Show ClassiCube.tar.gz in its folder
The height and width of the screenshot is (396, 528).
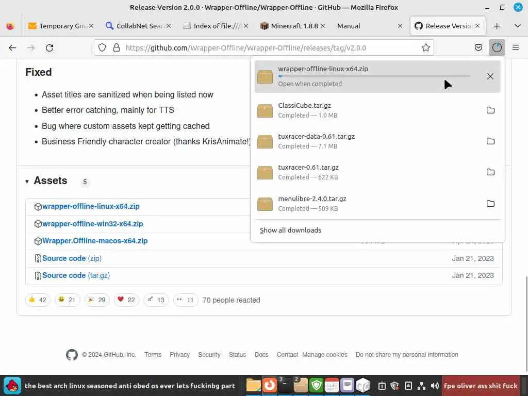[491, 110]
